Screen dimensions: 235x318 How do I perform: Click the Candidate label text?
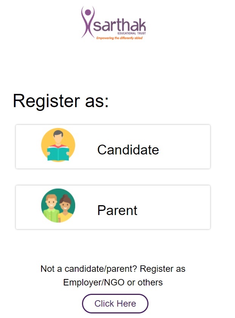point(128,150)
